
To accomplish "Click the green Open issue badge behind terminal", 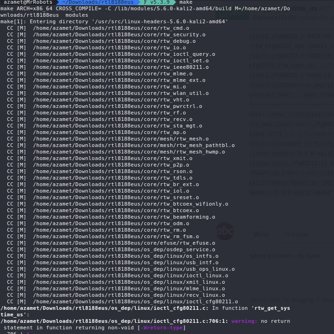I will click(x=232, y=13).
